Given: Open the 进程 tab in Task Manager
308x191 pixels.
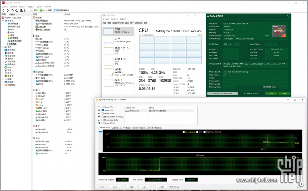Looking at the screenshot, I should [x=104, y=23].
